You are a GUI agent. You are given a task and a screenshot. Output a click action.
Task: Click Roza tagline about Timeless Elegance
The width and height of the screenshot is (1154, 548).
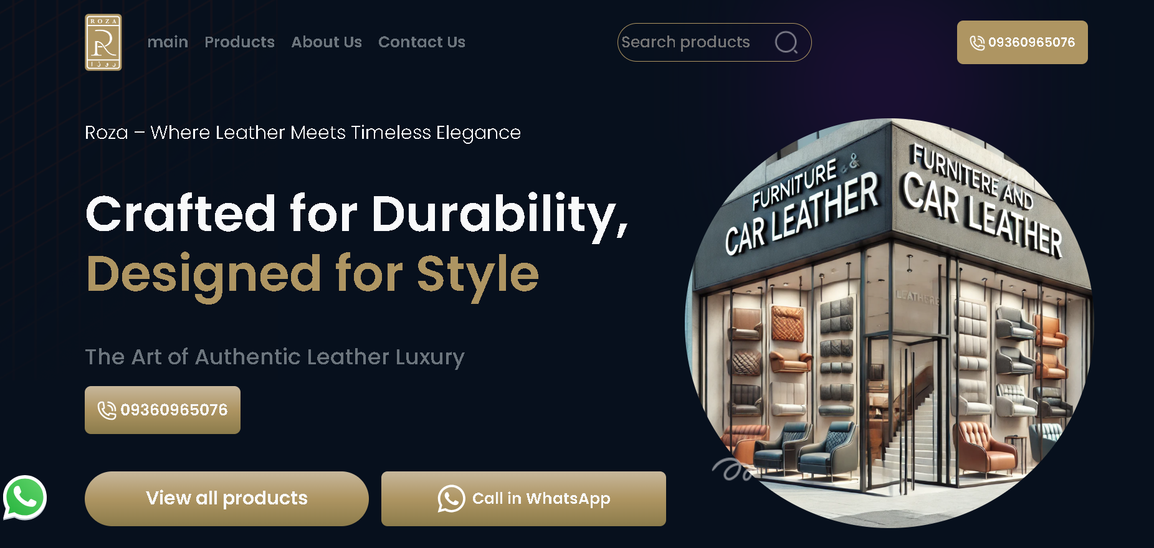pyautogui.click(x=303, y=133)
